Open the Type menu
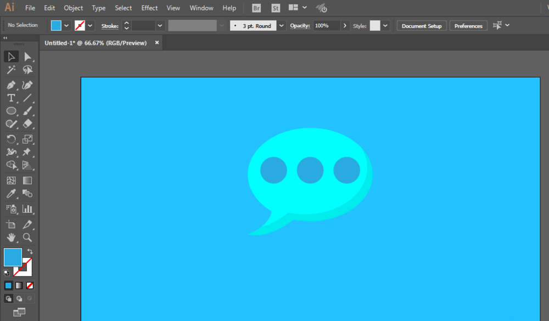Image resolution: width=549 pixels, height=321 pixels. pyautogui.click(x=98, y=8)
